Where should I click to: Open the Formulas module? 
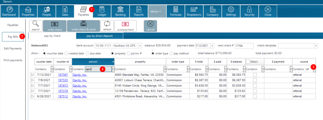(x=176, y=11)
